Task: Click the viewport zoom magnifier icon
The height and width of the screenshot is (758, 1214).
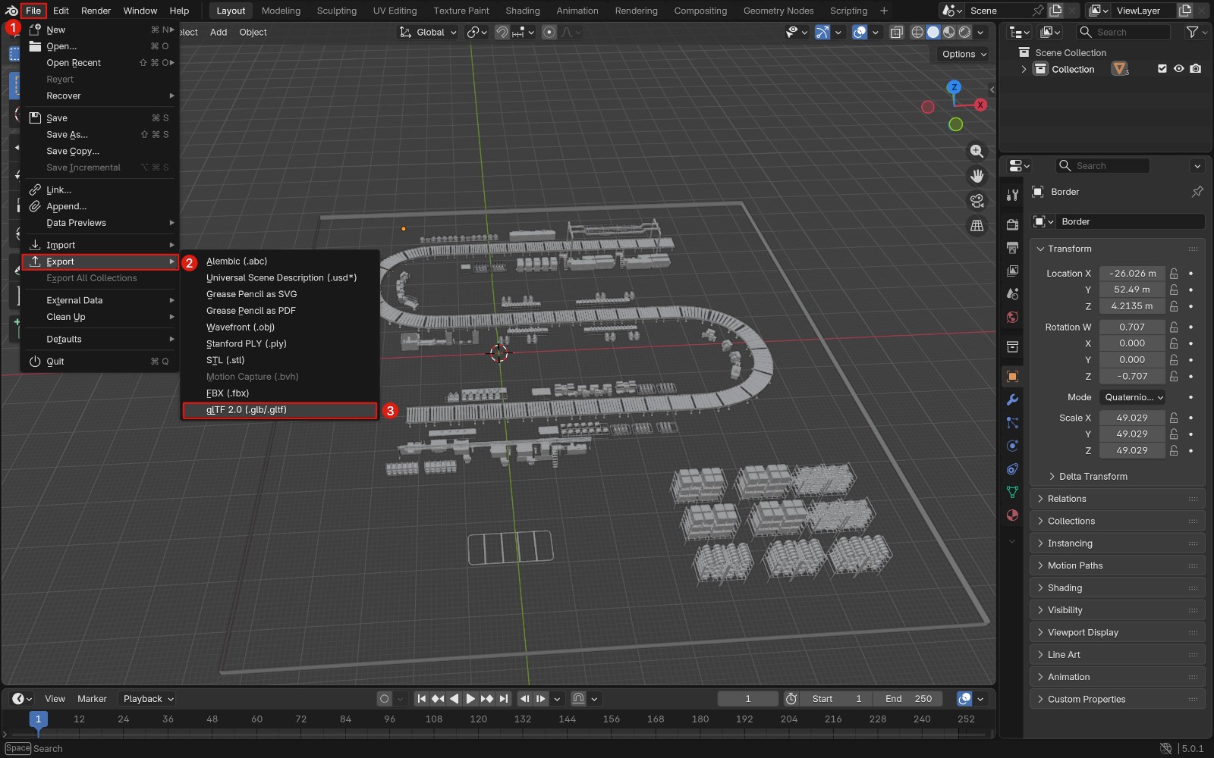Action: pyautogui.click(x=977, y=152)
